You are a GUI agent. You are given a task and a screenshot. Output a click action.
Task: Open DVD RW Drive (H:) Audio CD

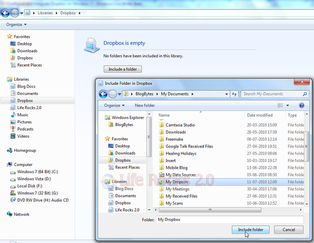[43, 200]
